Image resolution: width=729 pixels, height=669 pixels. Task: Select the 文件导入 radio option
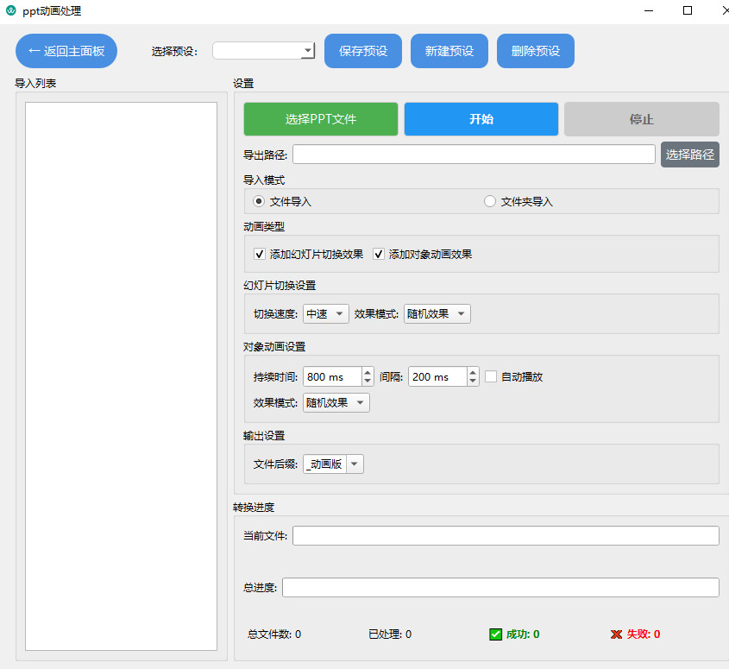point(258,200)
